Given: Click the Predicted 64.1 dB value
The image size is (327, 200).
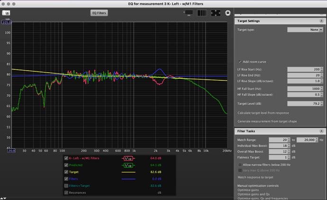Looking at the screenshot, I should (x=156, y=165).
